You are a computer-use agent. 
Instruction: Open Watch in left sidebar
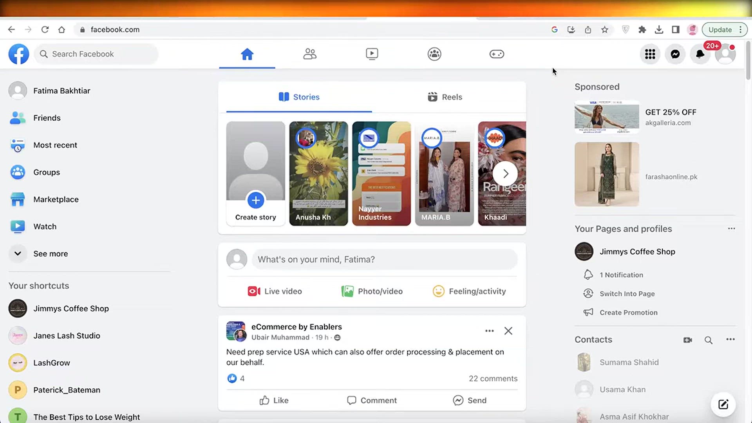[89, 226]
